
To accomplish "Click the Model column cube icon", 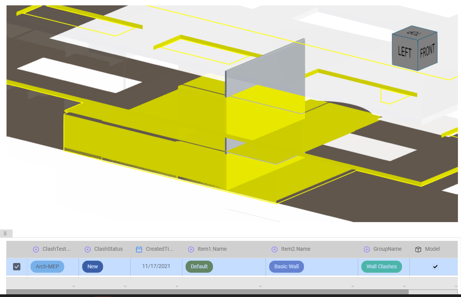I will pos(418,249).
